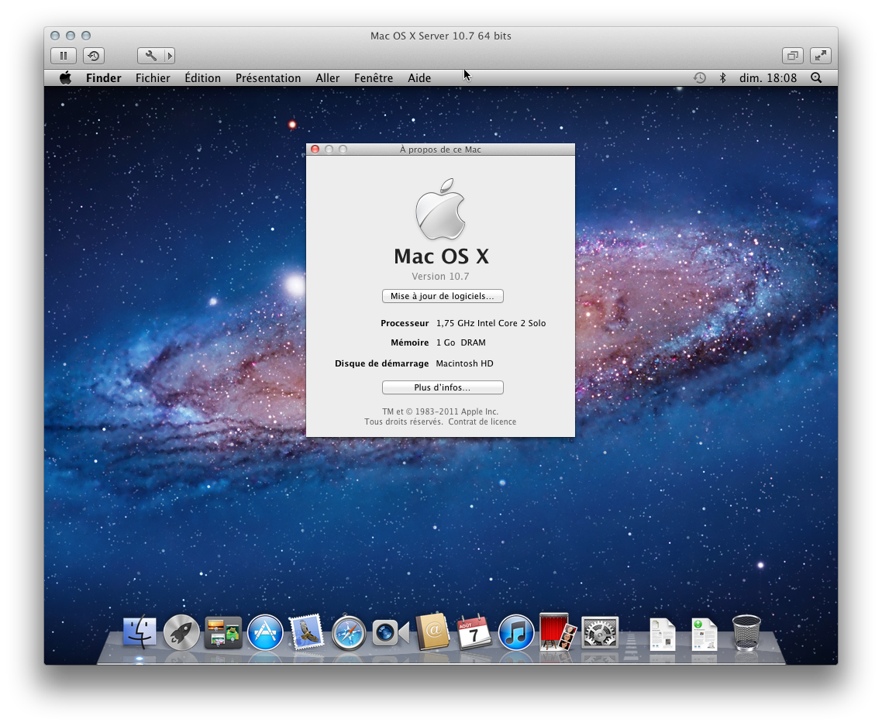Open FaceTime camera icon in Dock
The width and height of the screenshot is (882, 726).
(391, 633)
